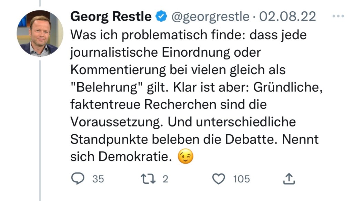Click the winking emoji in the tweet
The width and height of the screenshot is (353, 201).
point(185,157)
